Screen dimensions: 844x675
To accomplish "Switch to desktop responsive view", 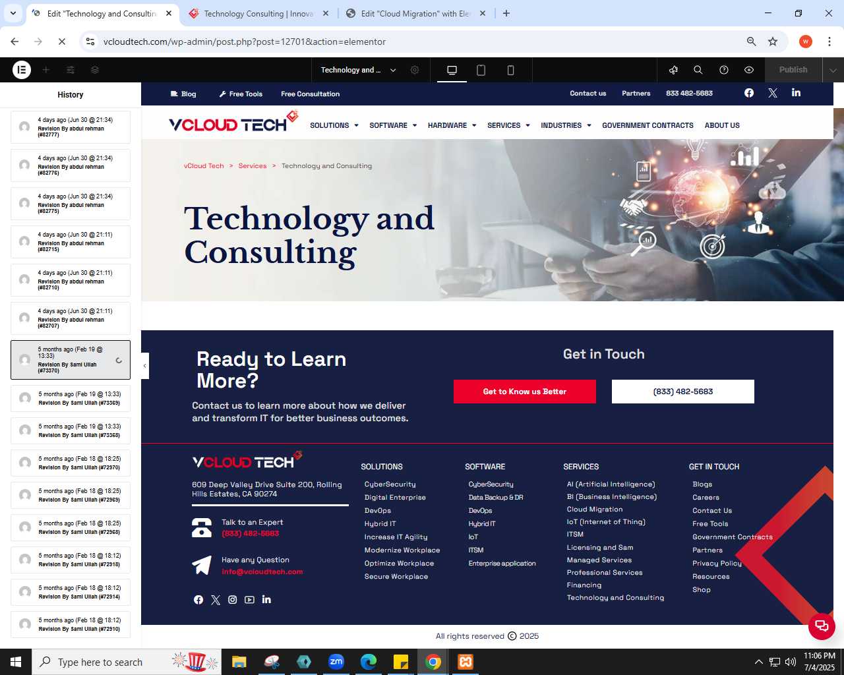I will tap(452, 70).
